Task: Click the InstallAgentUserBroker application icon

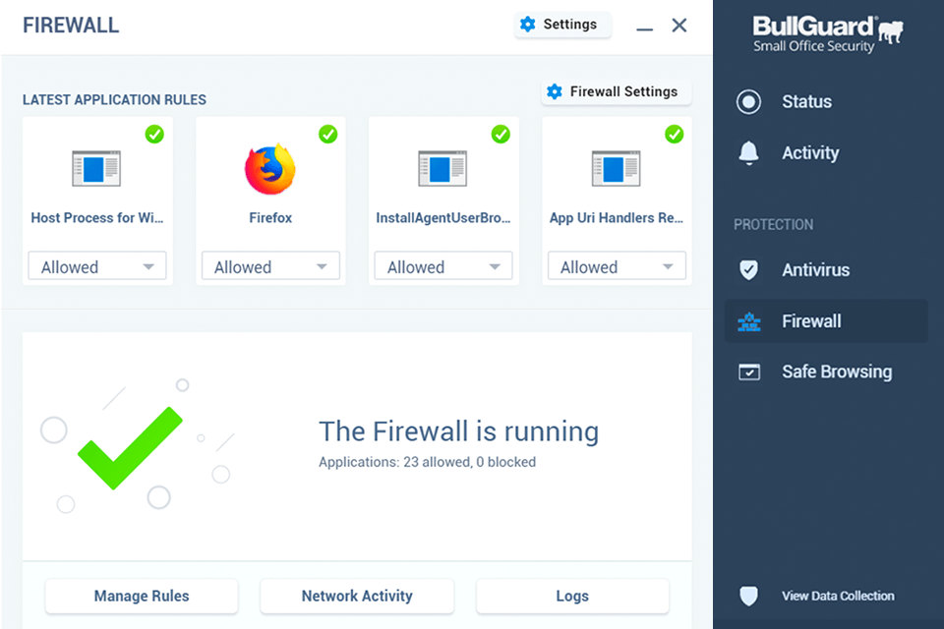Action: coord(442,169)
